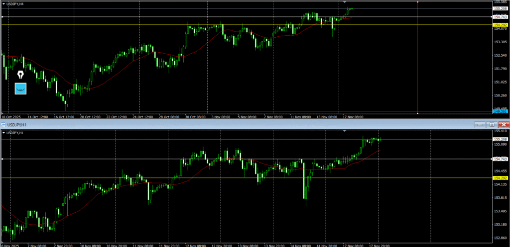Viewport: 510px width, 247px height.
Task: Click the 155.208 current price label on H4 chart
Action: (500, 9)
